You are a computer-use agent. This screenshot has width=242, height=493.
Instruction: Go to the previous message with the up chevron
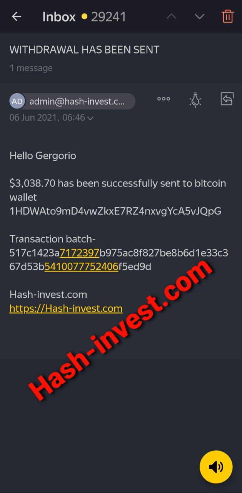coord(171,17)
